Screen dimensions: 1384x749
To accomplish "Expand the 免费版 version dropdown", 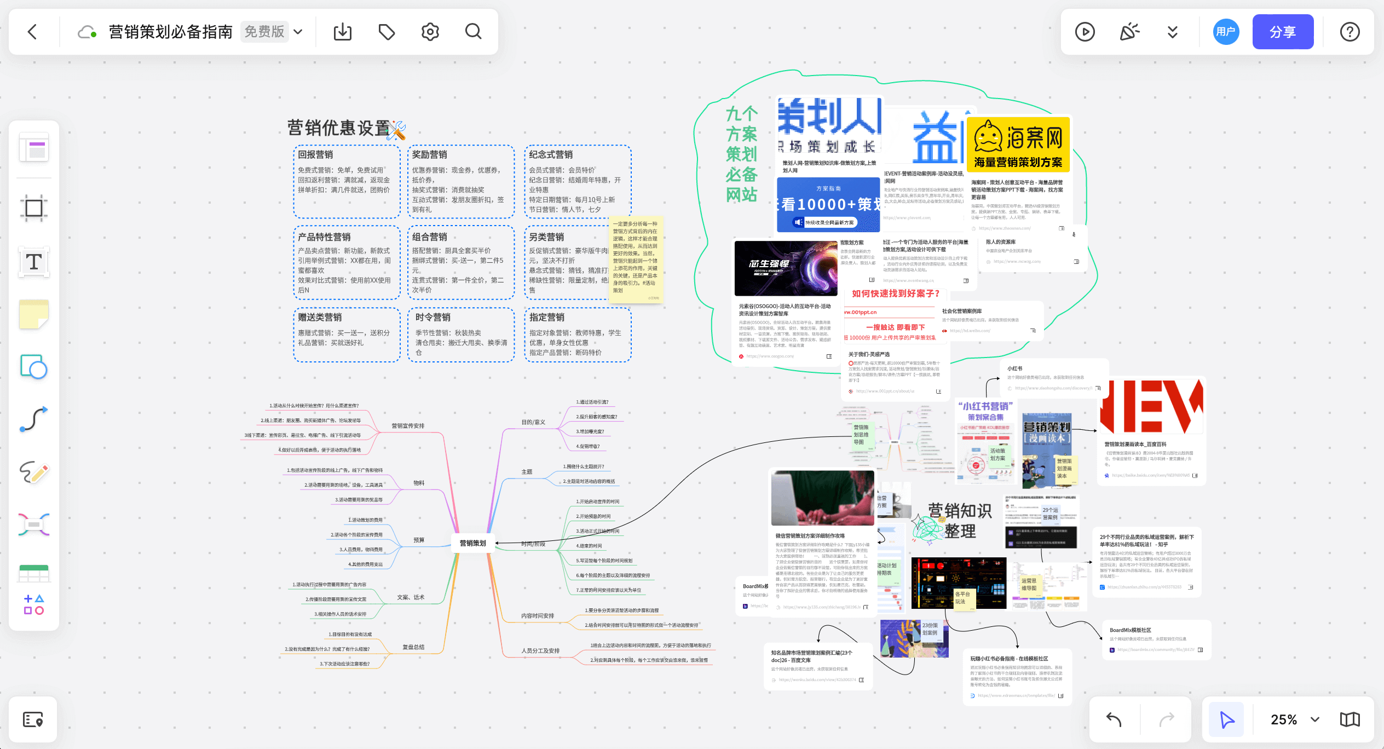I will point(298,32).
